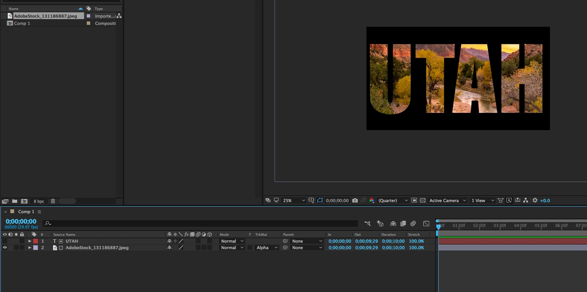Show the UTAH layer with its eye toggle
Viewport: 587px width, 292px height.
click(5, 241)
